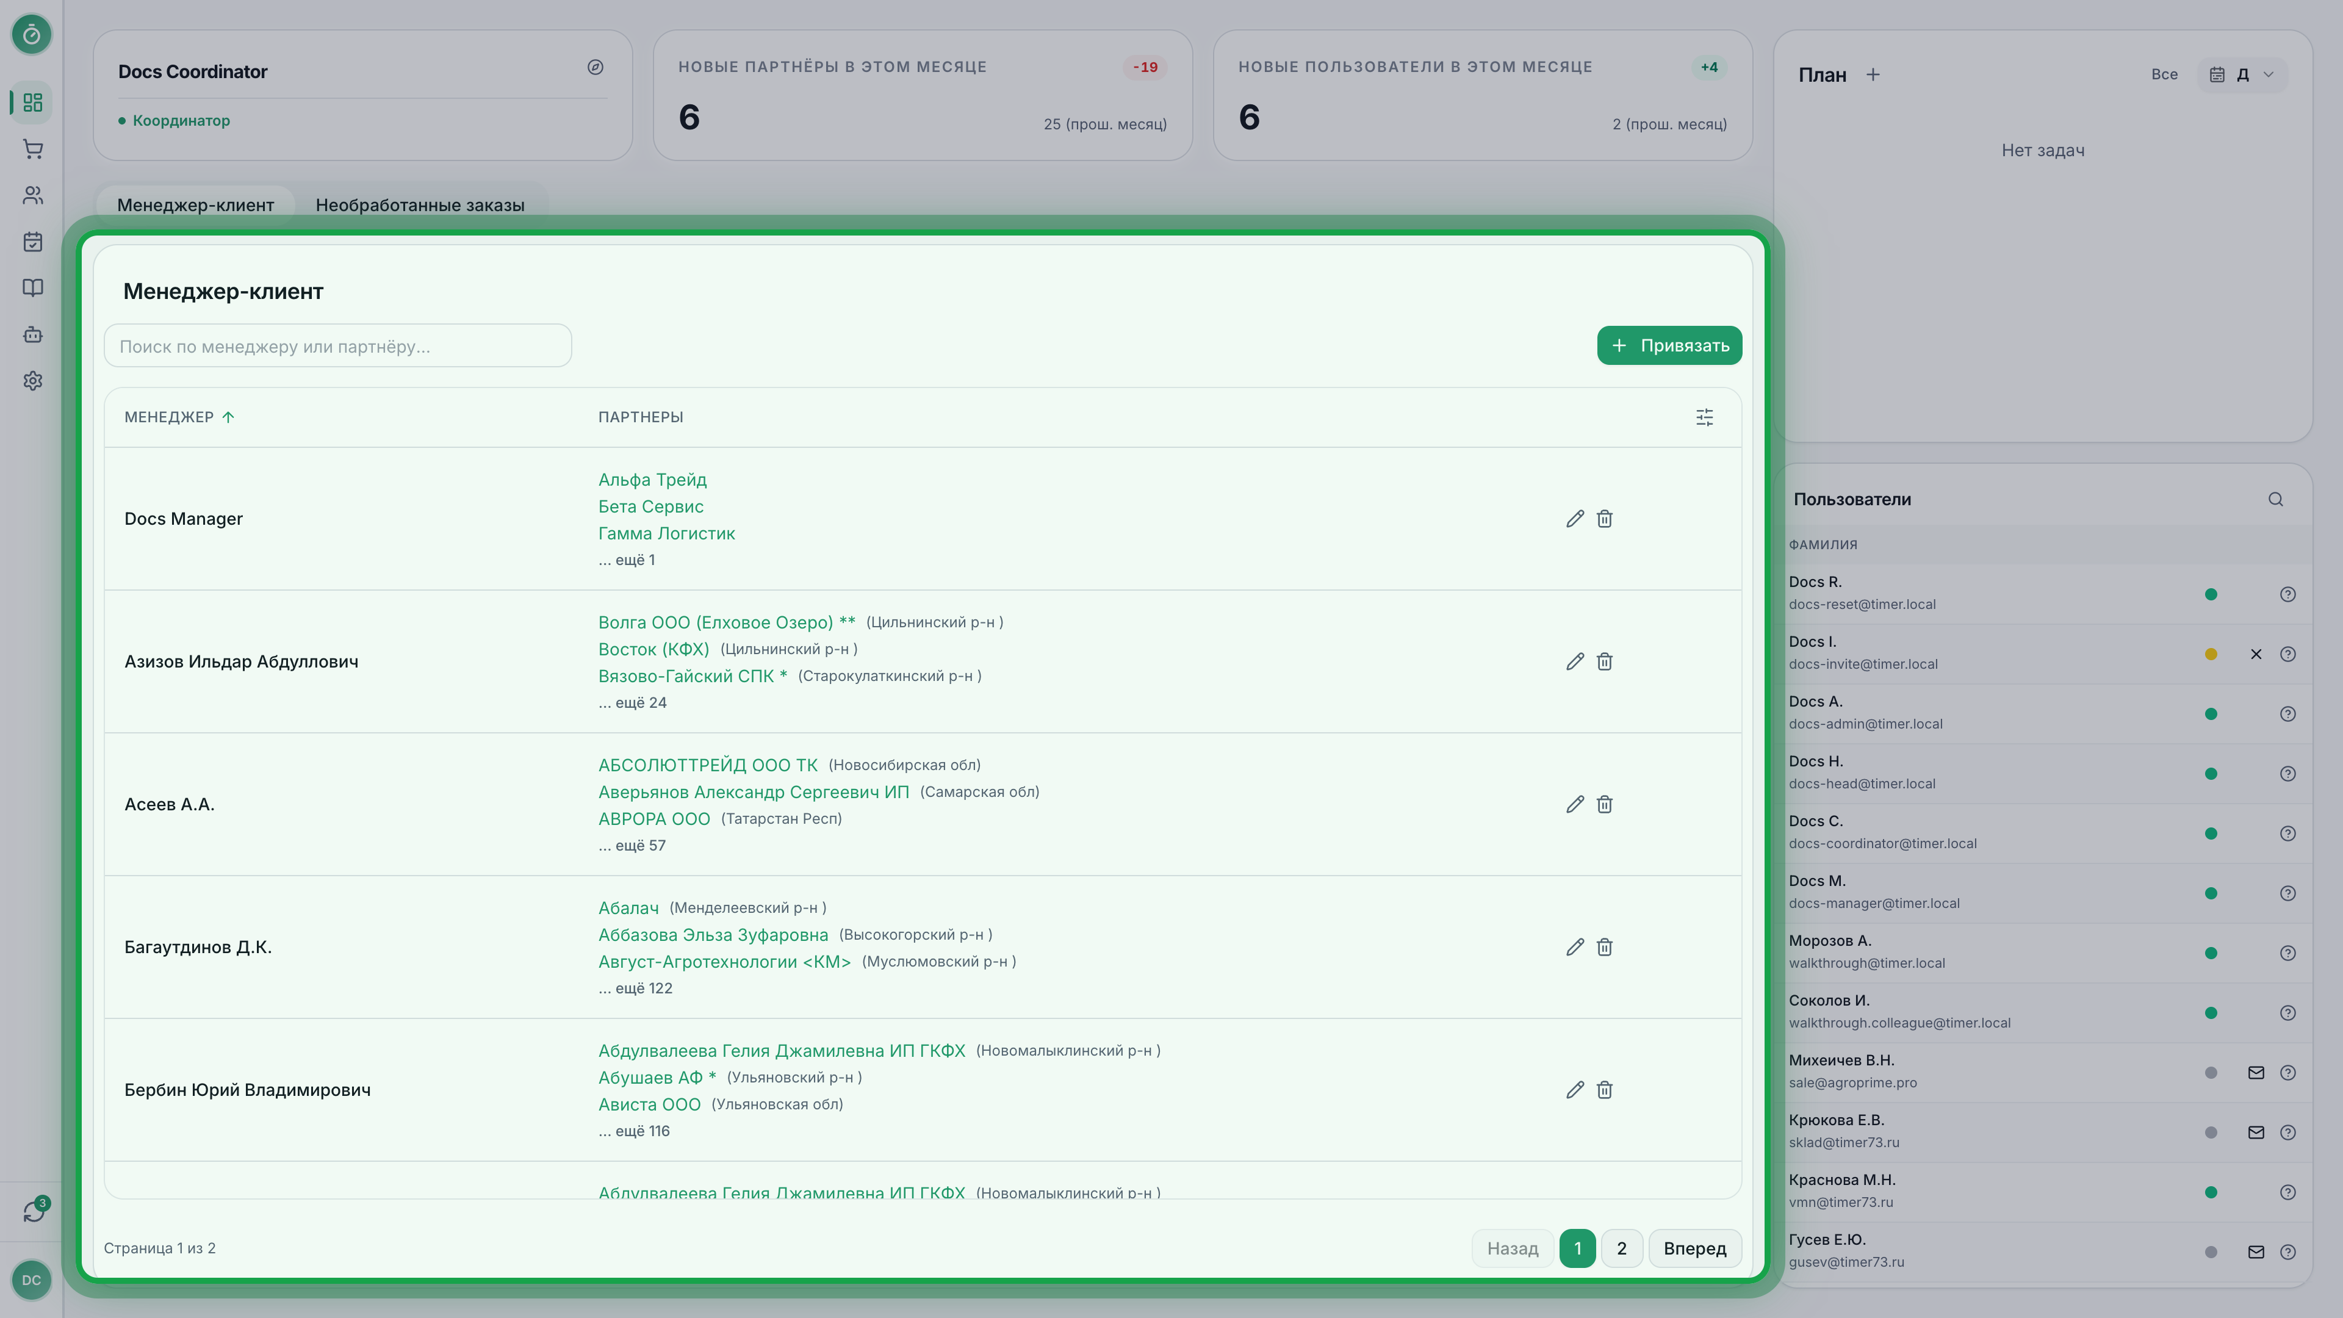
Task: Open the DC user avatar
Action: point(32,1280)
